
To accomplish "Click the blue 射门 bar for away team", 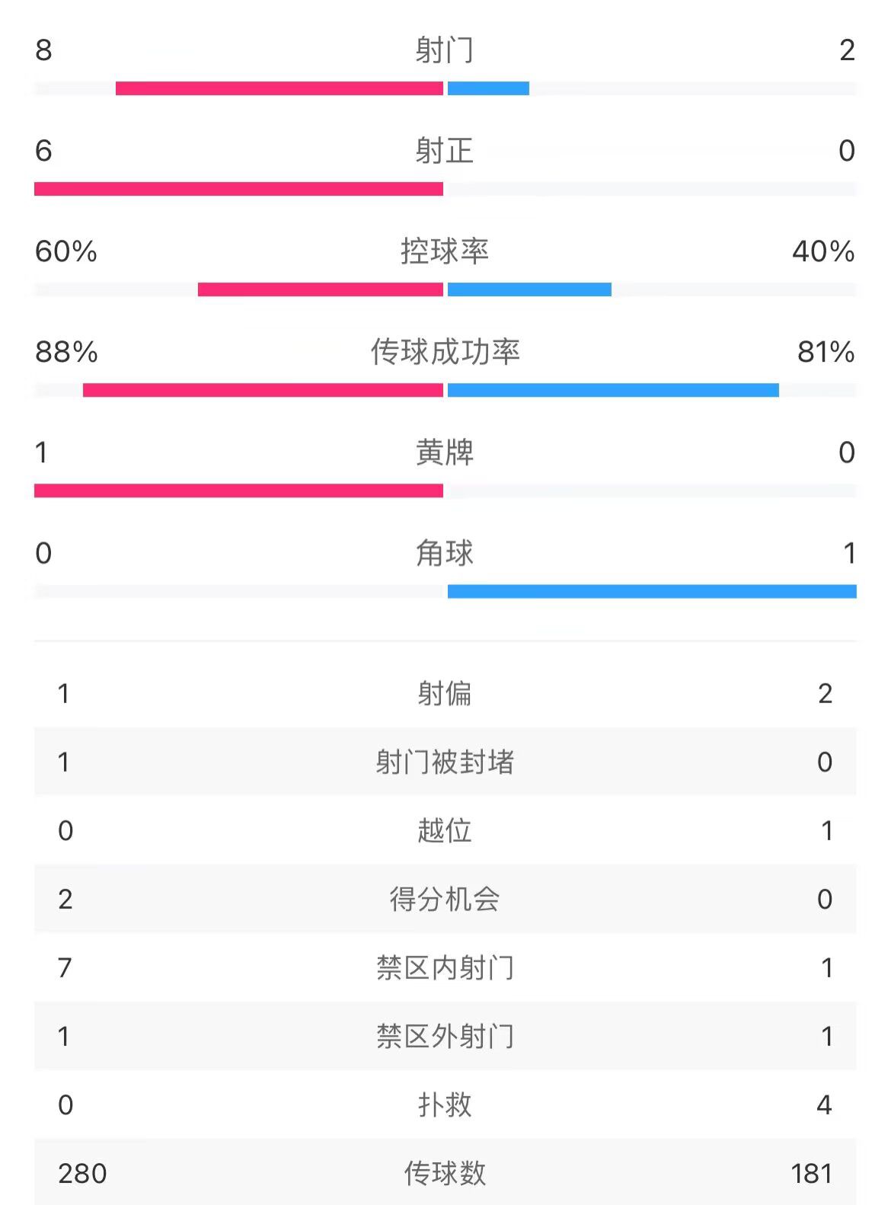I will 488,88.
